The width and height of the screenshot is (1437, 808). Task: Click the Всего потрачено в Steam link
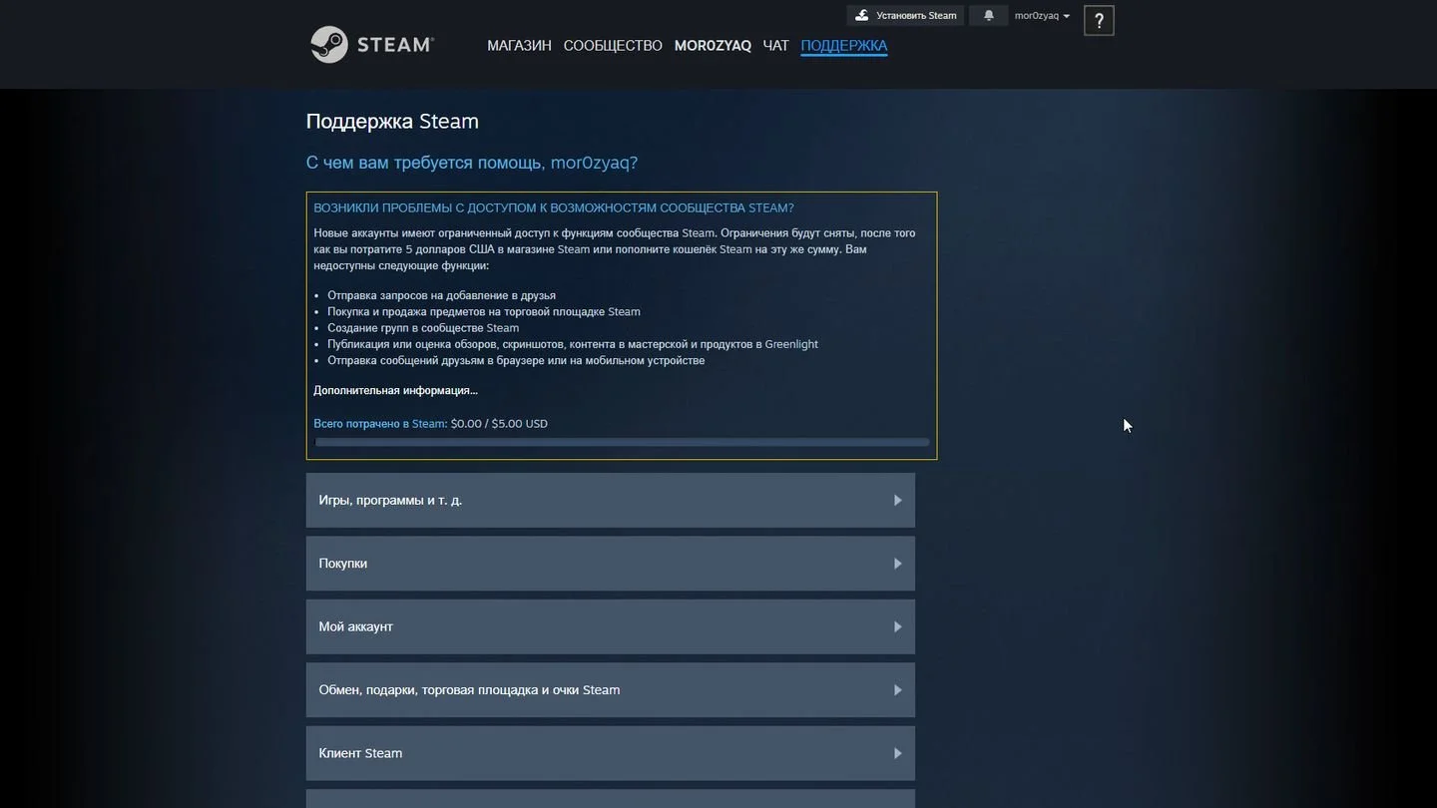tap(380, 424)
